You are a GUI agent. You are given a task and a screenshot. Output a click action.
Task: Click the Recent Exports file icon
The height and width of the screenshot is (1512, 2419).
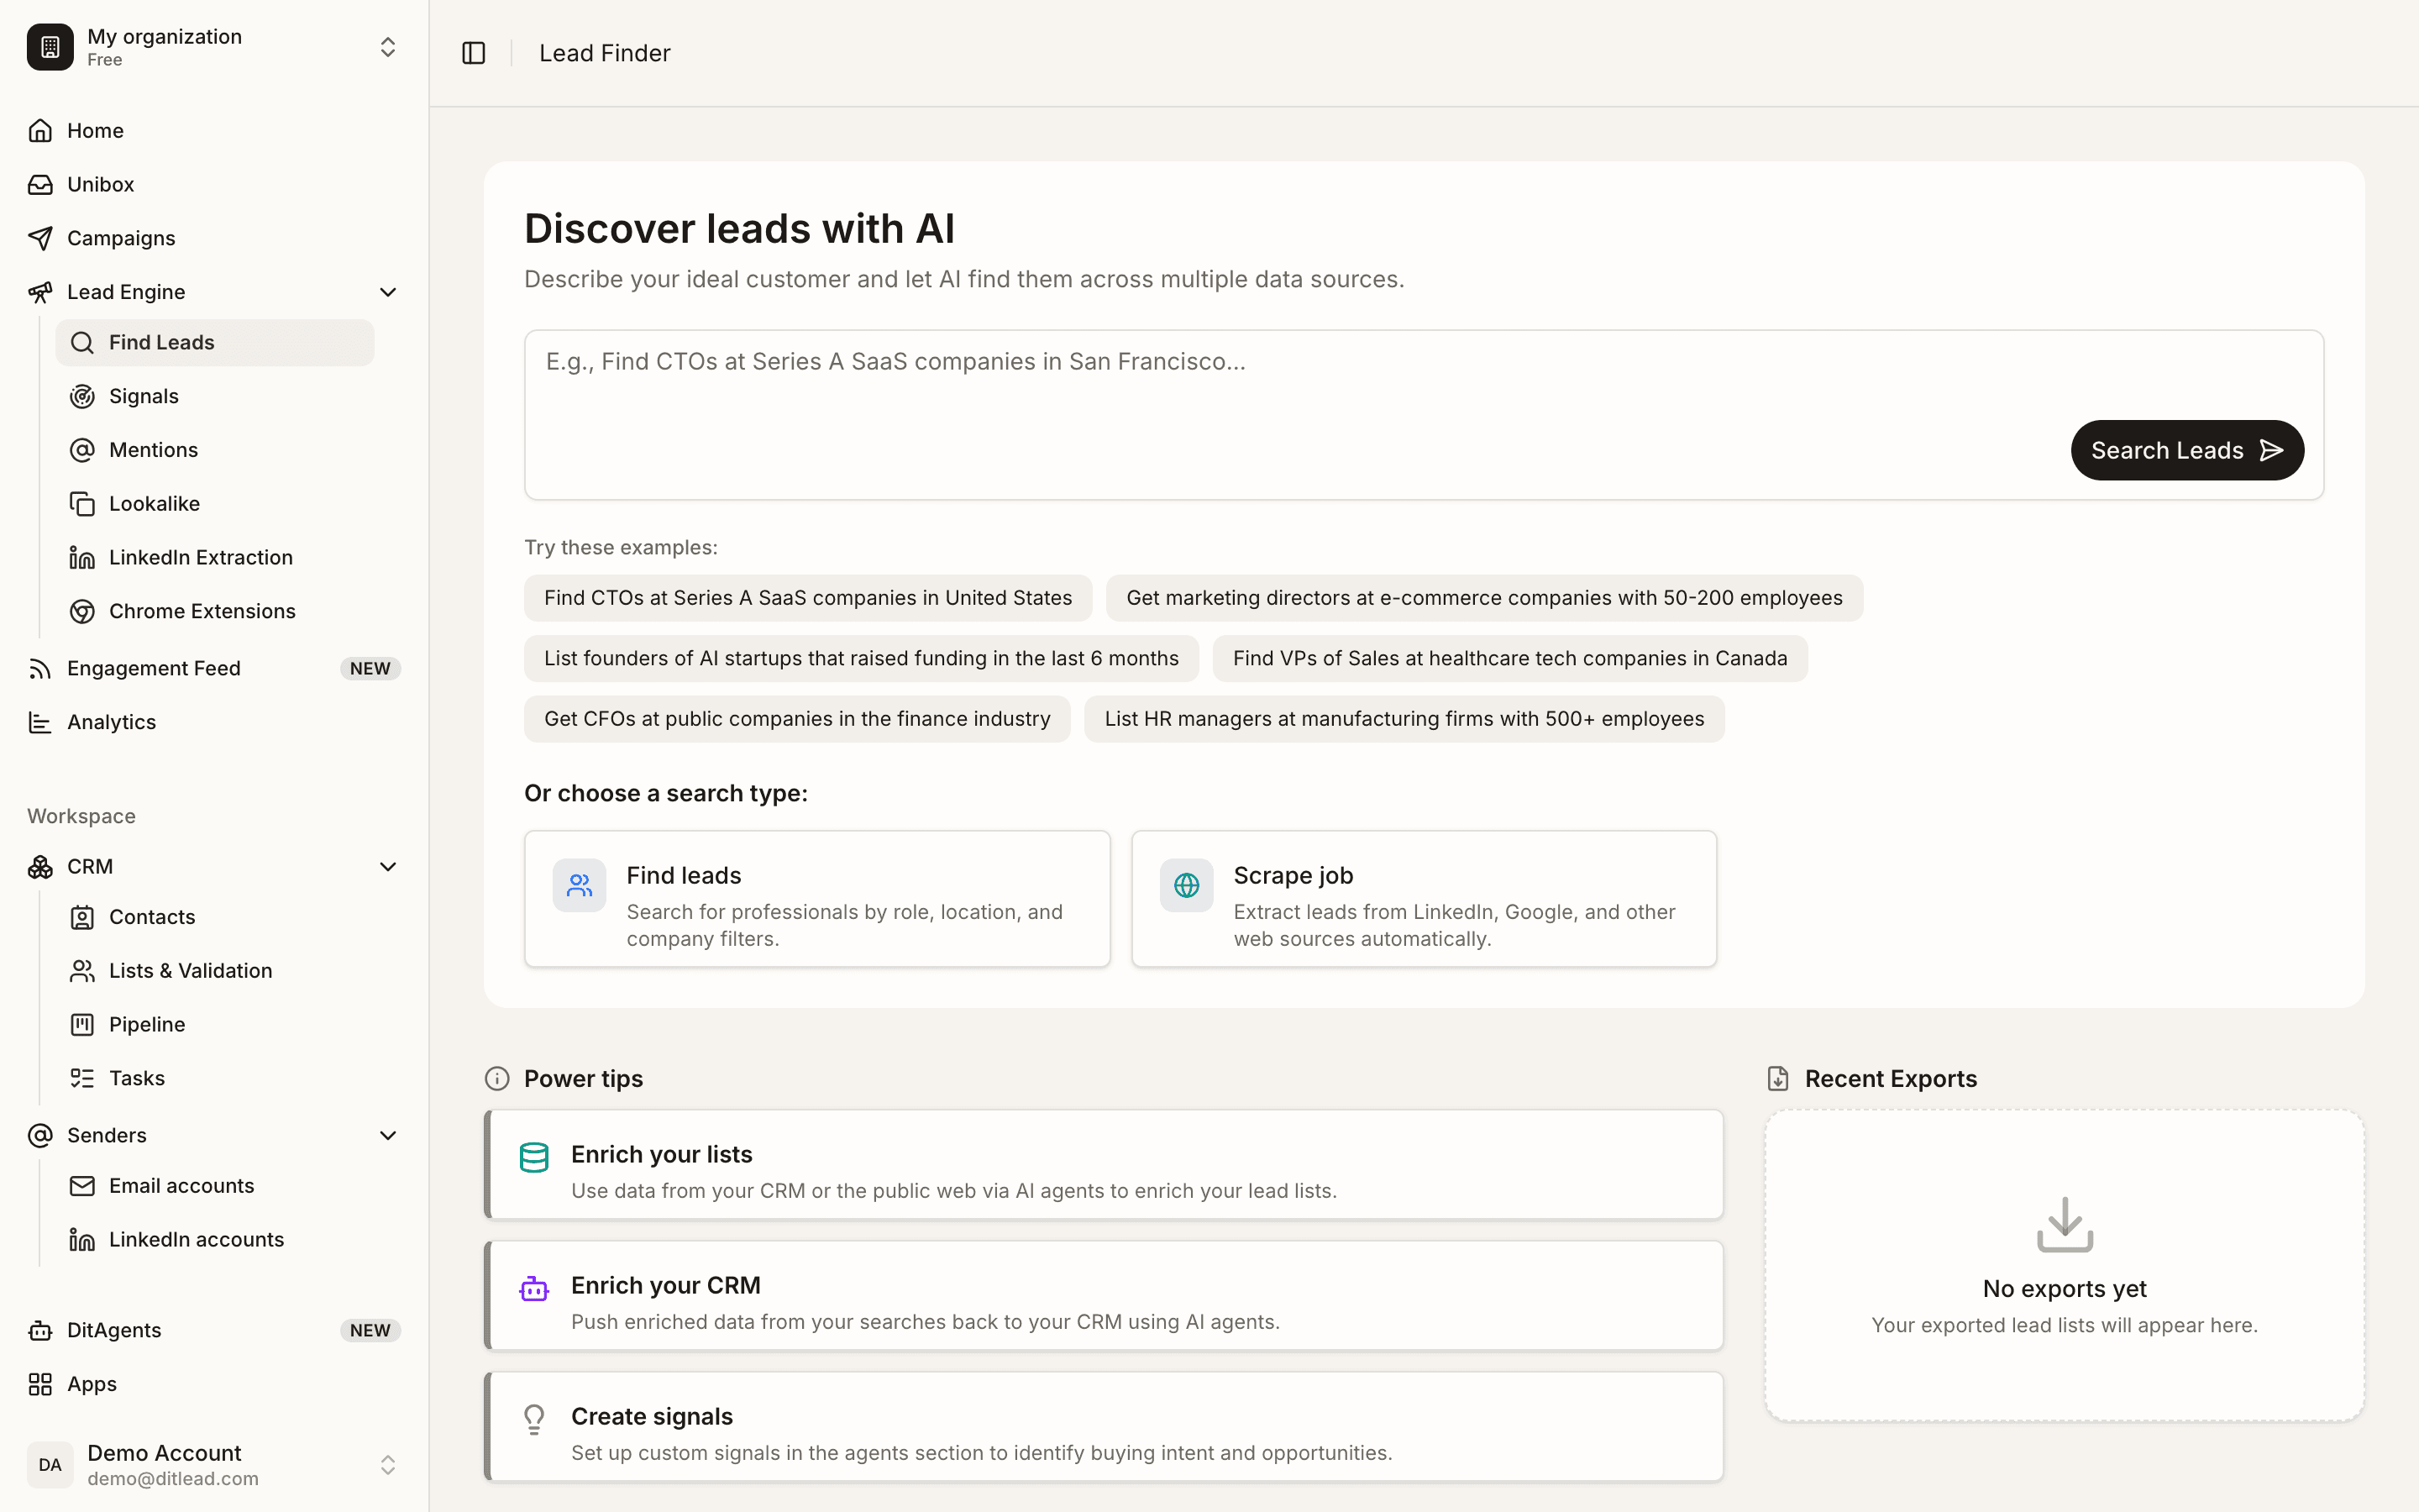pos(1777,1079)
